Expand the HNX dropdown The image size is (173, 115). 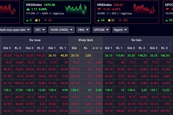pyautogui.click(x=83, y=30)
